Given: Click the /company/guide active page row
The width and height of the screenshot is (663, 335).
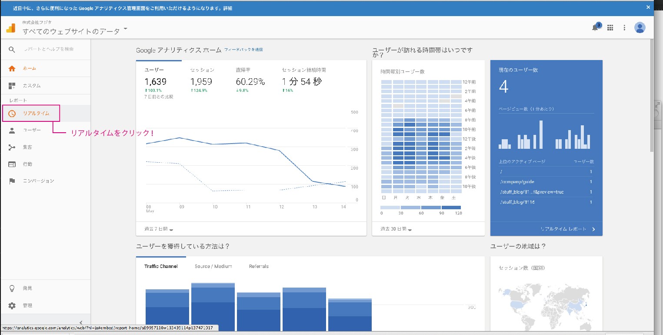Looking at the screenshot, I should pyautogui.click(x=546, y=181).
